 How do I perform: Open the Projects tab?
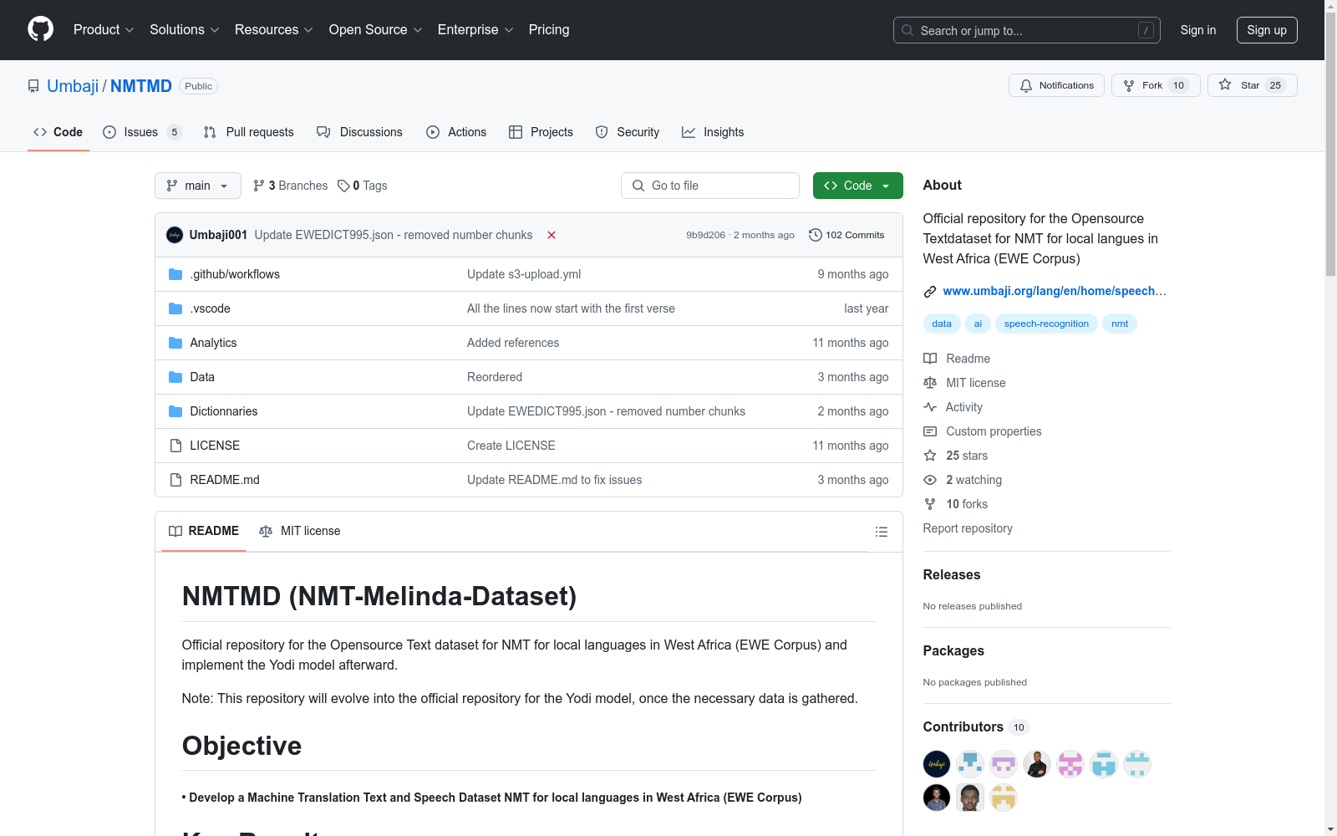[x=541, y=132]
